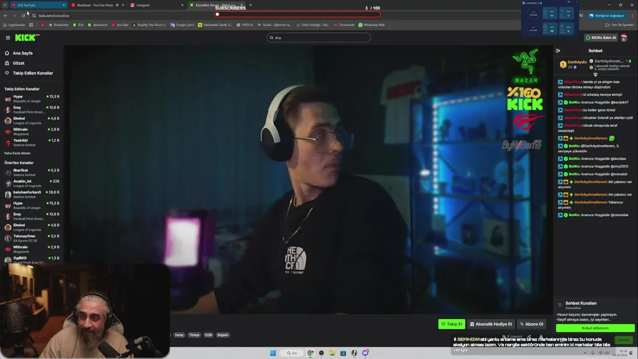This screenshot has height=359, width=638.
Task: Click Abonelik Hediye Et button
Action: tap(491, 324)
